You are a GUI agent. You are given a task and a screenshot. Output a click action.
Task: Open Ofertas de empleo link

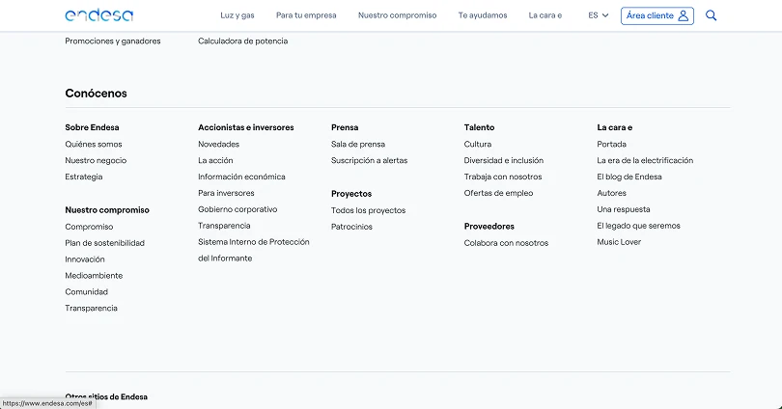[x=498, y=193]
